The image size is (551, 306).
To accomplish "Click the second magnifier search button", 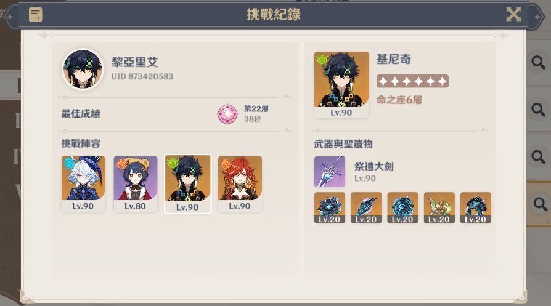I will tap(538, 110).
